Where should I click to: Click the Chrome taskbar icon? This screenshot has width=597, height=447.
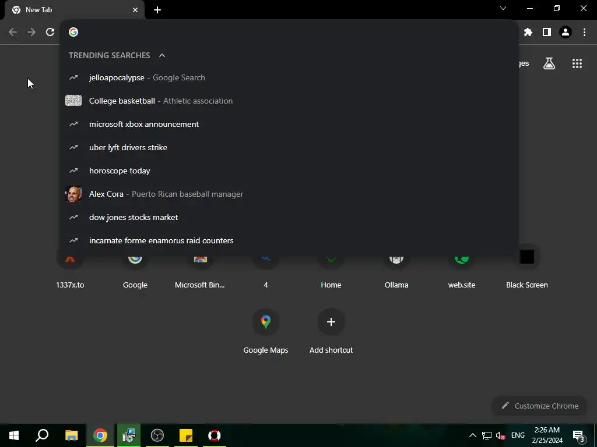tap(100, 435)
